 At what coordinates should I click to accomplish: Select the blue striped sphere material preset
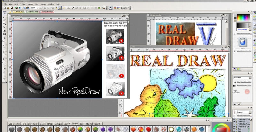[179, 129]
